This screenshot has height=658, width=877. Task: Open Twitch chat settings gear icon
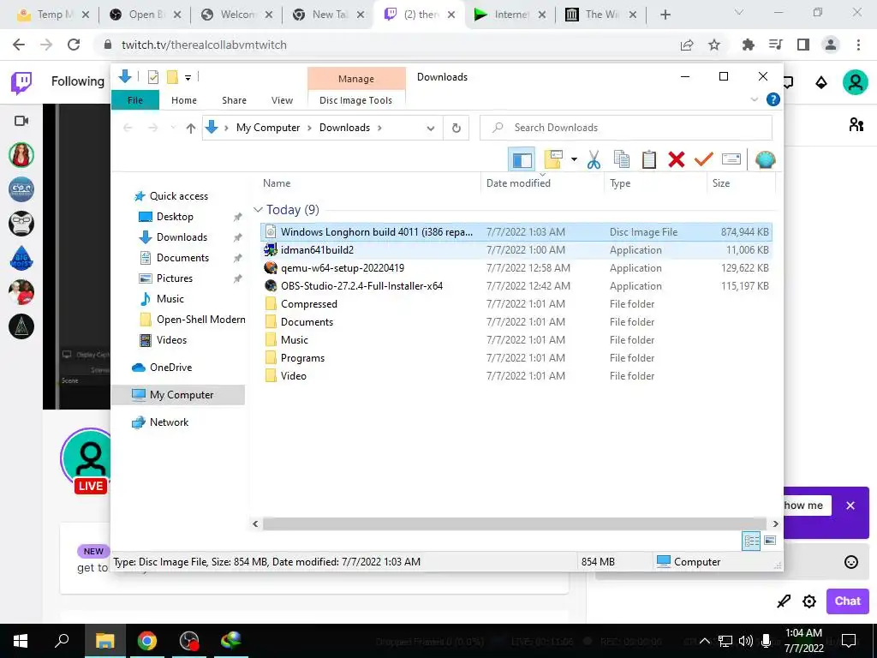[809, 601]
